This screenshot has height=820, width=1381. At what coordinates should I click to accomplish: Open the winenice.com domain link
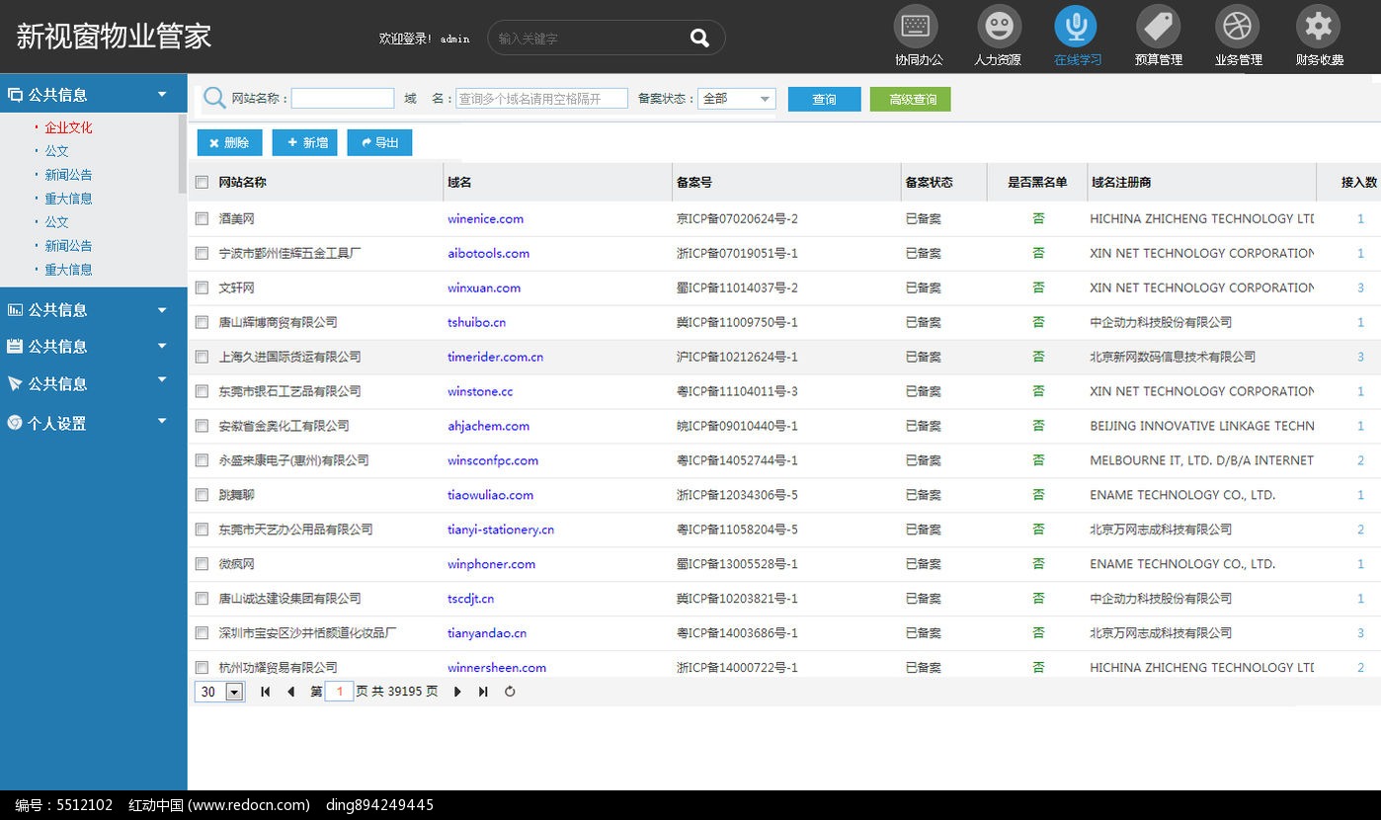tap(485, 218)
